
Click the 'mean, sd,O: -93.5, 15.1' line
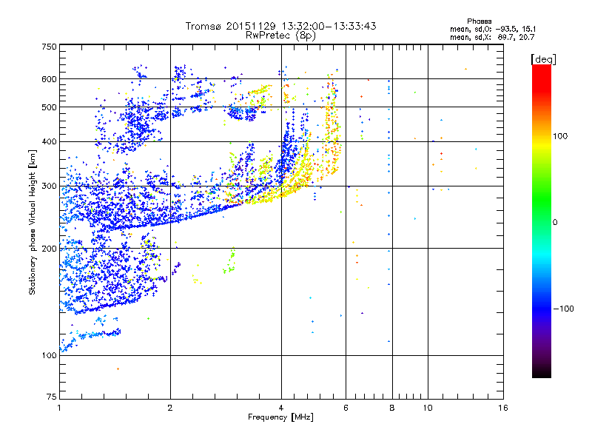coord(492,29)
